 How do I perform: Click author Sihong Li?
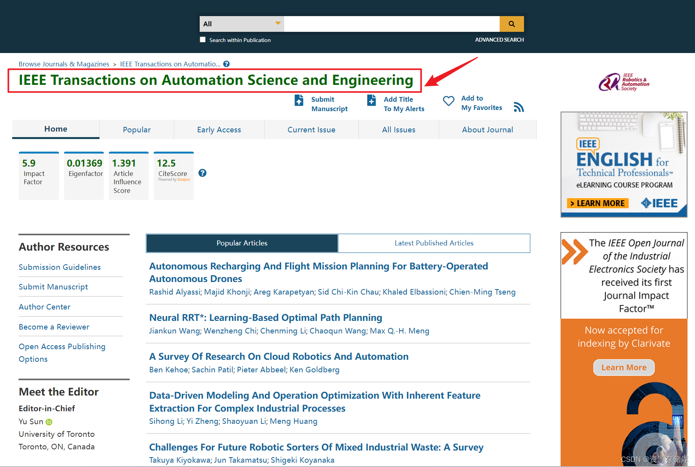tap(166, 421)
